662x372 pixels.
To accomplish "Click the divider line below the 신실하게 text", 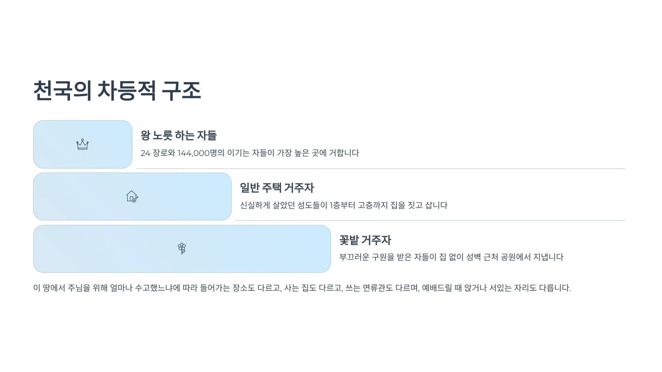I will [x=430, y=220].
